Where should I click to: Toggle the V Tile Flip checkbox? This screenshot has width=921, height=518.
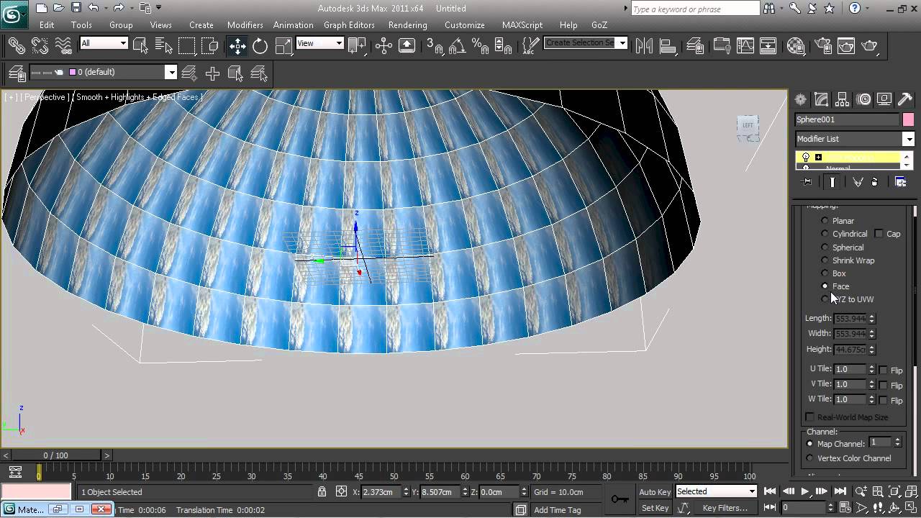[884, 386]
